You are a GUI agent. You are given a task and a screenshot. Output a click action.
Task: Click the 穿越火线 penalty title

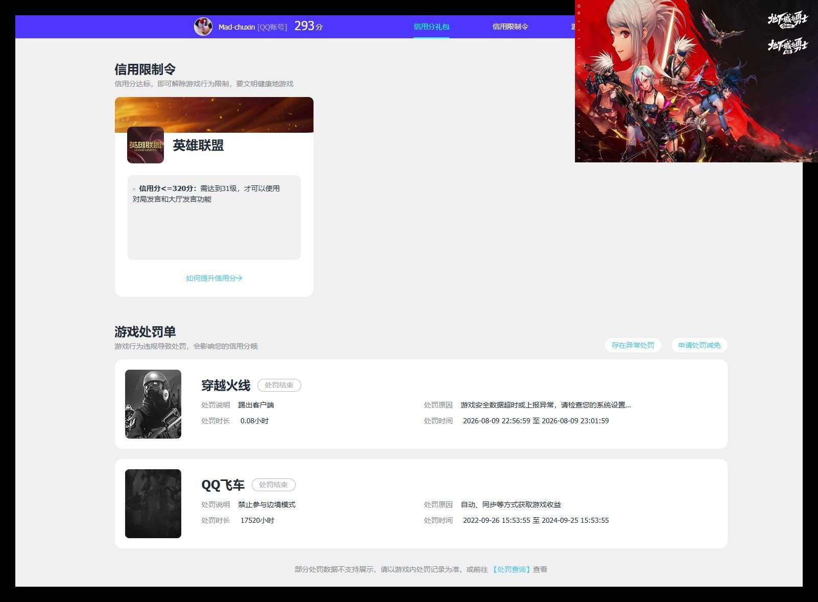(226, 386)
